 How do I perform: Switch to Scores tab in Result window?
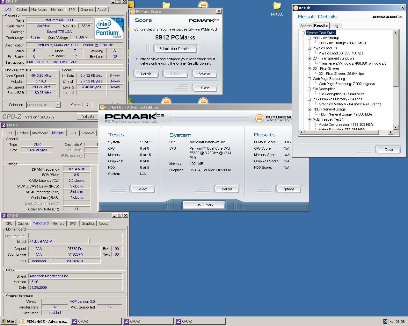coord(306,26)
